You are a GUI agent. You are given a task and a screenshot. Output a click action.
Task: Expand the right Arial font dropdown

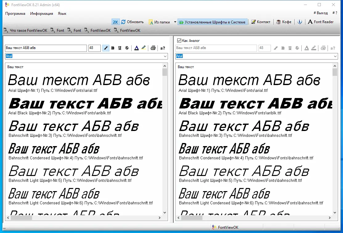(335, 56)
